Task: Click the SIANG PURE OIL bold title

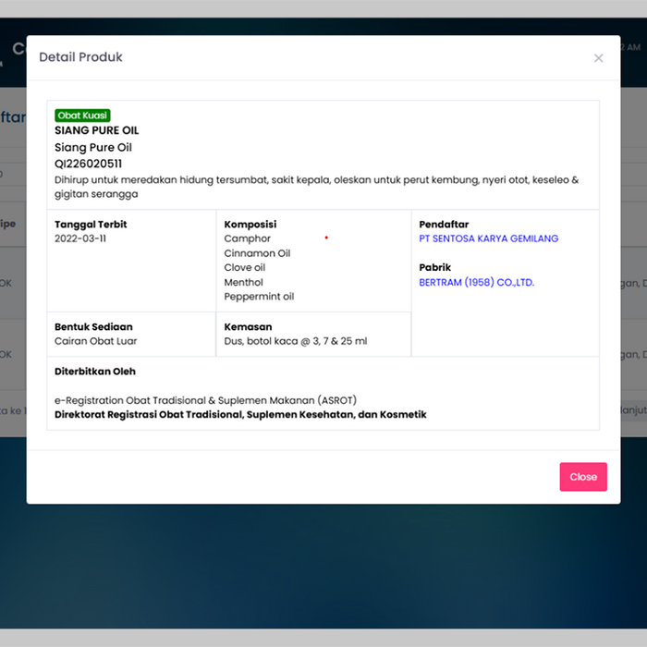Action: (96, 130)
